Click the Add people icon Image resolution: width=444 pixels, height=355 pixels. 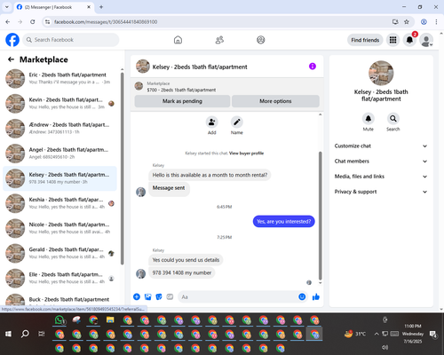click(x=212, y=122)
